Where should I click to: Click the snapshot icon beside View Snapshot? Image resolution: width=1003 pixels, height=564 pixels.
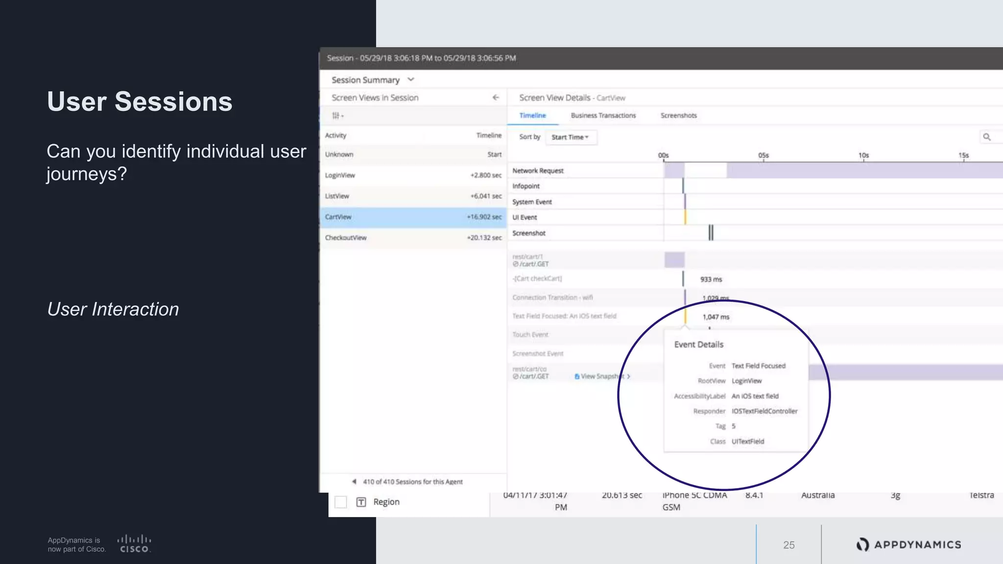tap(577, 376)
